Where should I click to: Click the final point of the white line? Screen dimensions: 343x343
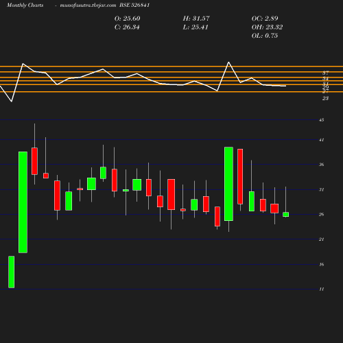pyautogui.click(x=286, y=86)
